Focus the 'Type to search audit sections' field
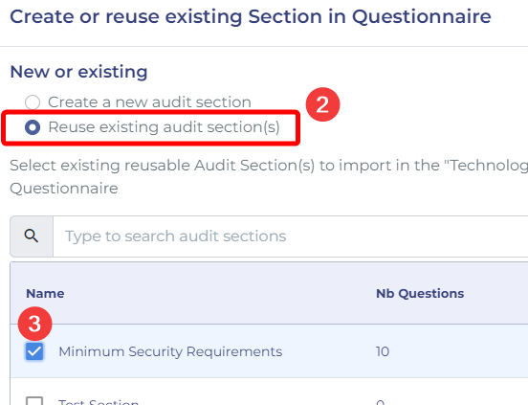The height and width of the screenshot is (405, 528). [x=290, y=236]
